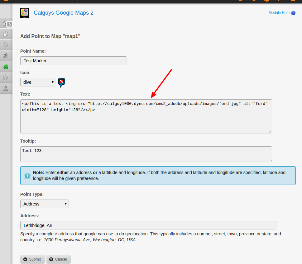Click the Calguys Google Maps 2 title
302x264 pixels.
click(x=64, y=13)
